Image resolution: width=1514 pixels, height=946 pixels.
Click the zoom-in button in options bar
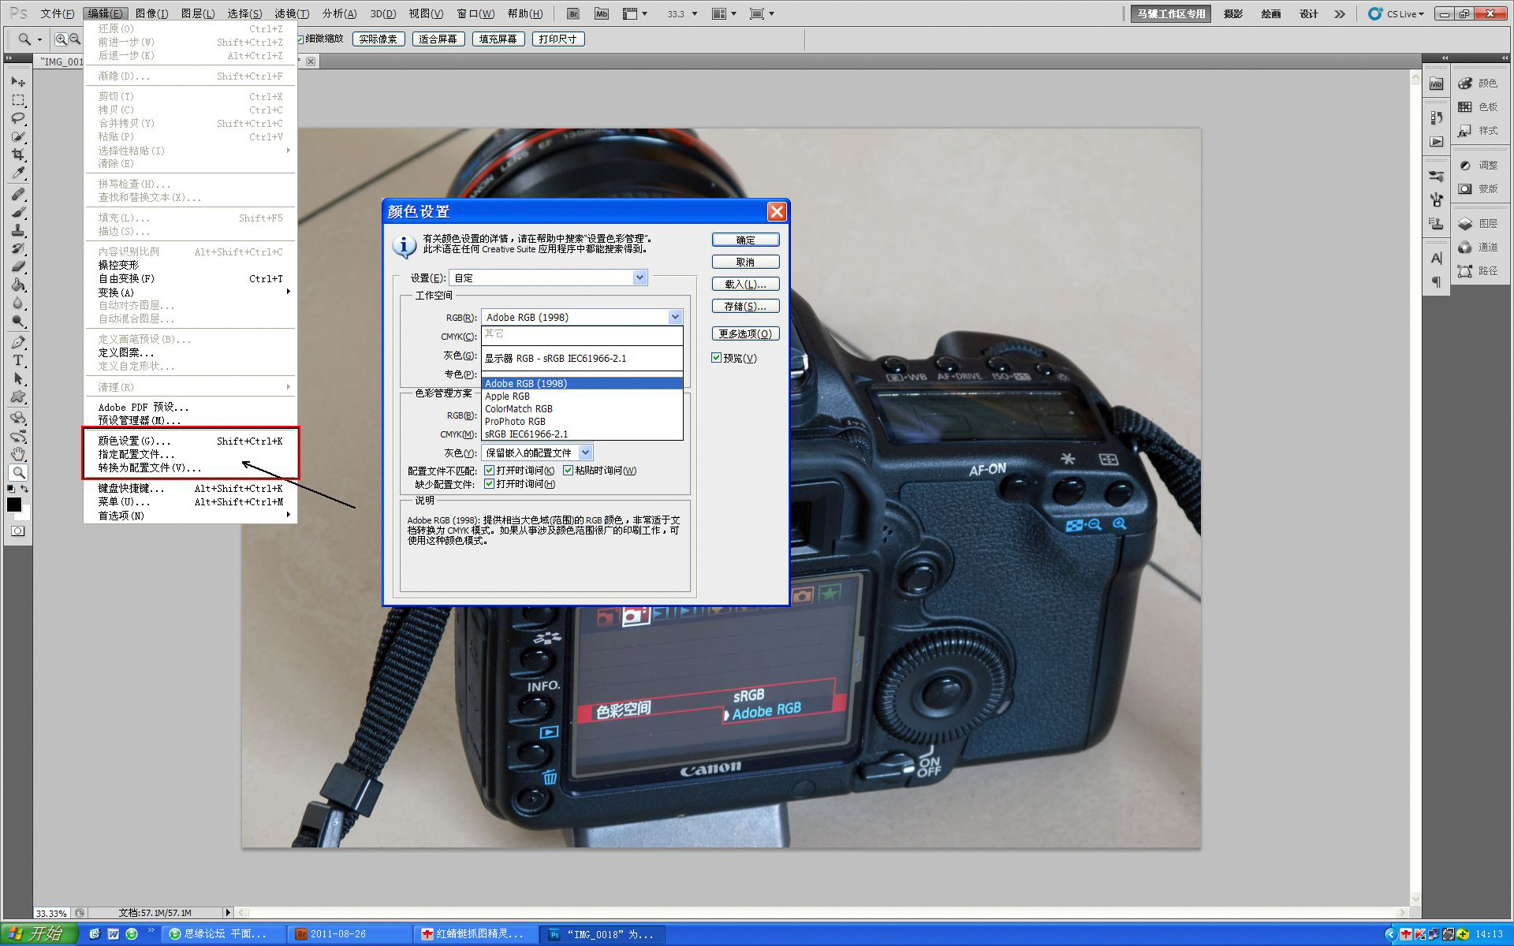(61, 39)
